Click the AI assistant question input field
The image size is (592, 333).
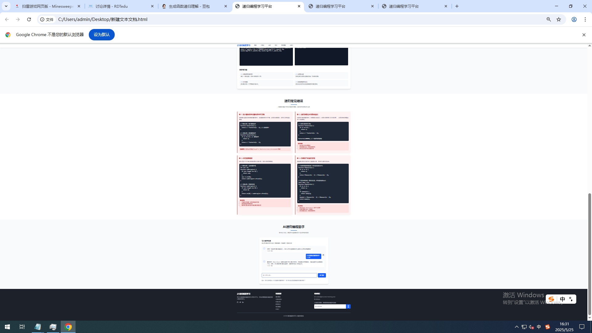click(289, 275)
